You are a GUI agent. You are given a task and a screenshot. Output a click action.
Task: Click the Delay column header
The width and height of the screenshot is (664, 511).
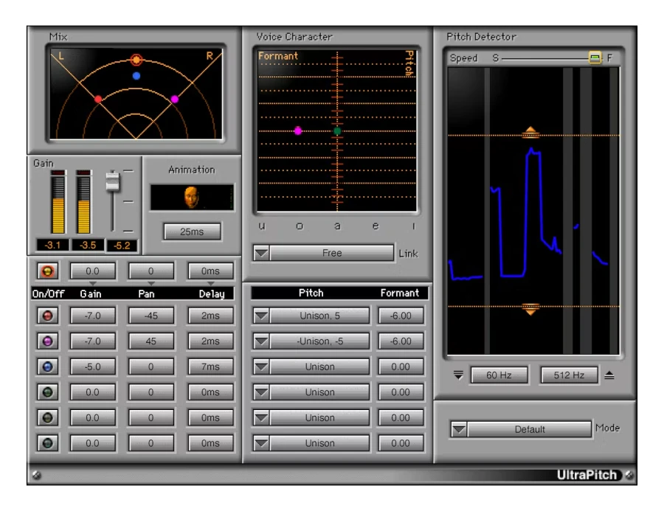point(212,293)
